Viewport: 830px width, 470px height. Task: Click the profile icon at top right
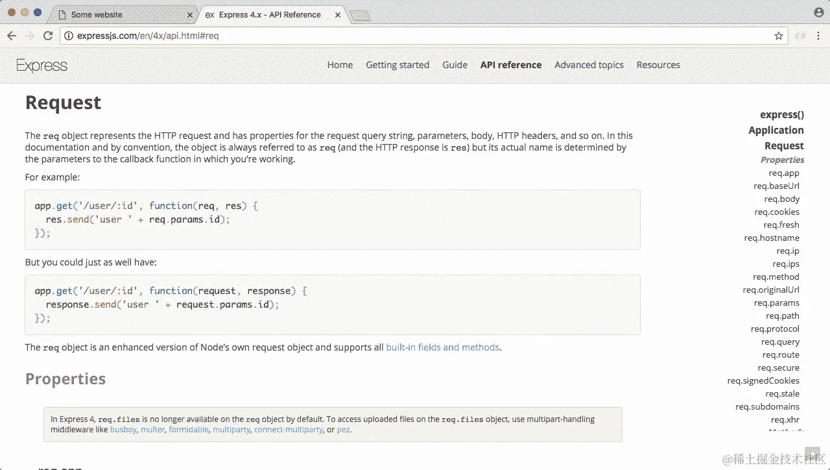(x=819, y=12)
